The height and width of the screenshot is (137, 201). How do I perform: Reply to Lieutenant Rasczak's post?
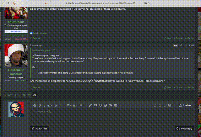189,87
